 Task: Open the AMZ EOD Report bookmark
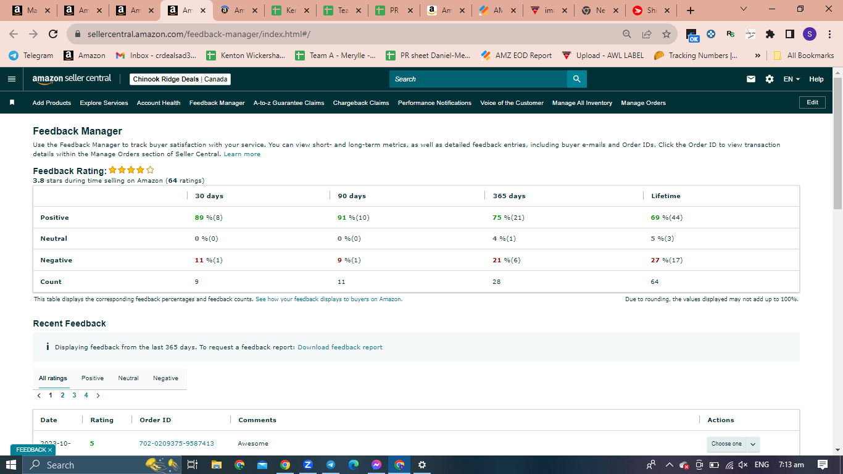pyautogui.click(x=517, y=56)
